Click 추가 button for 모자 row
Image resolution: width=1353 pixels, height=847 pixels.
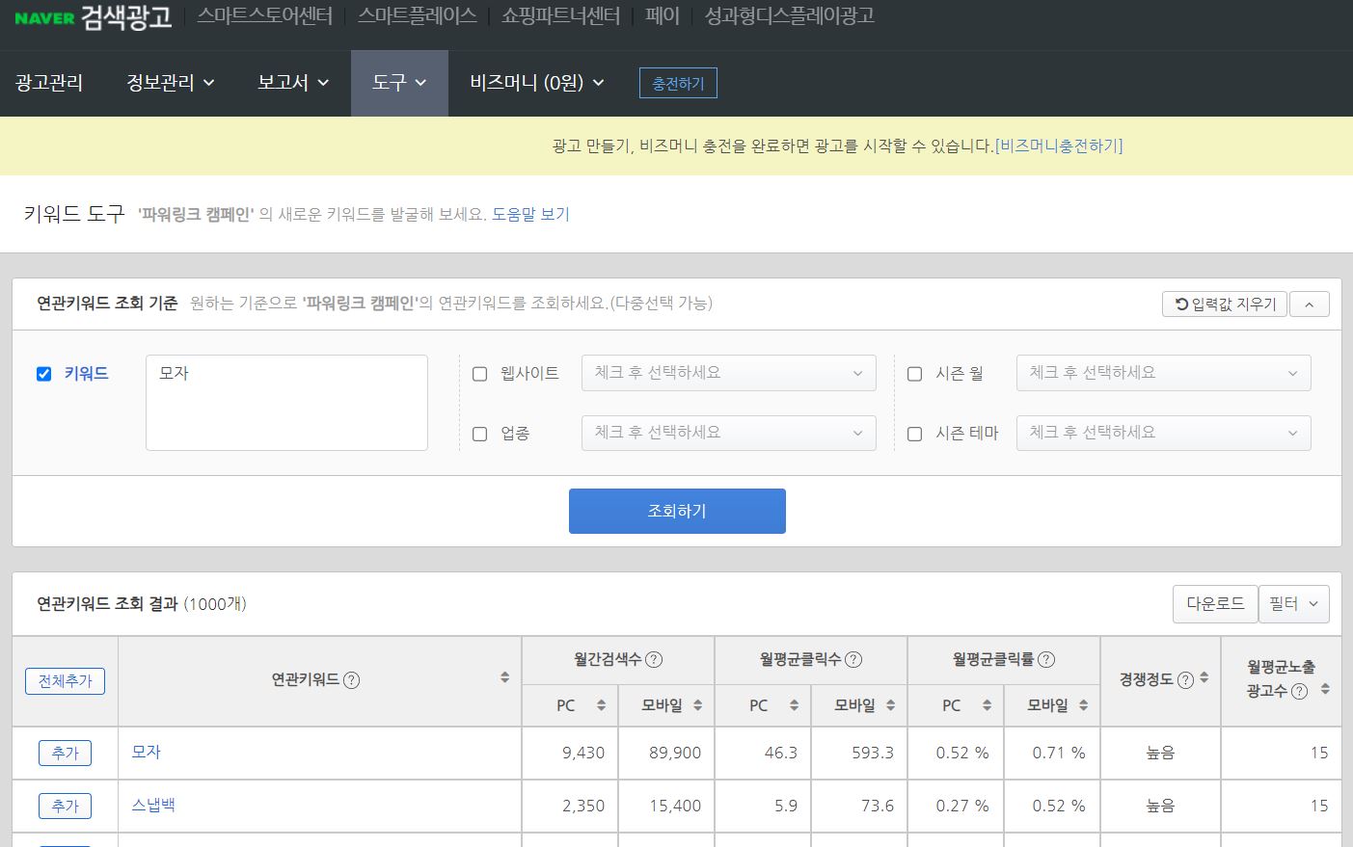click(x=65, y=753)
